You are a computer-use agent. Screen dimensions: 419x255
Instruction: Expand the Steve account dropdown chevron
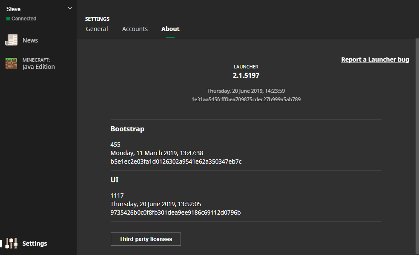(70, 8)
